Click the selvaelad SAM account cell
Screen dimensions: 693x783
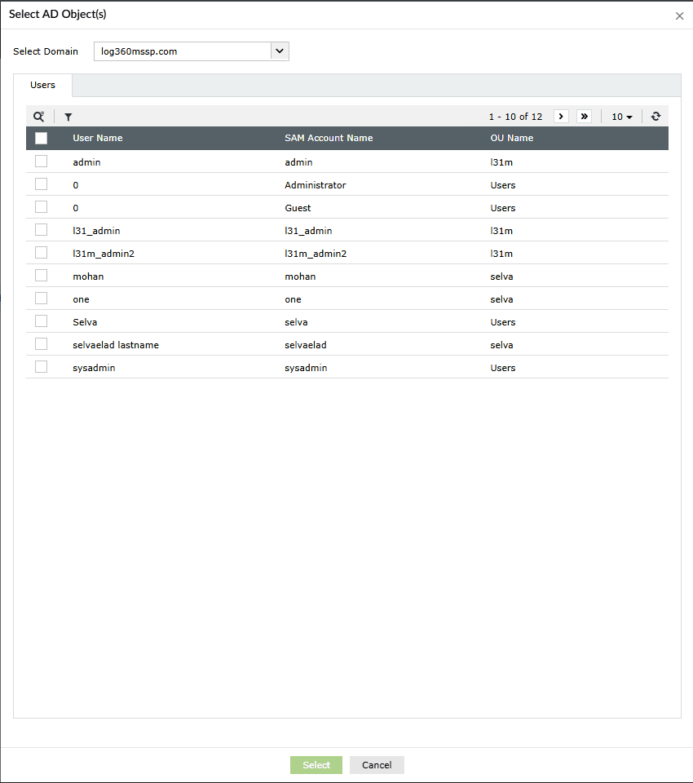(306, 345)
